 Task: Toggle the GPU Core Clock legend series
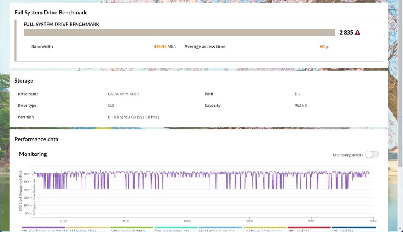pos(132,229)
